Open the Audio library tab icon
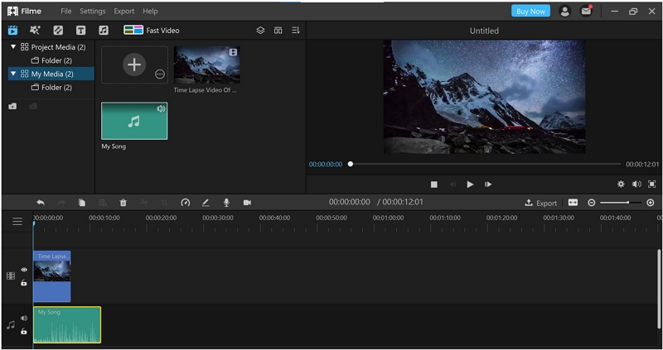Viewport: 663px width, 350px height. [x=103, y=31]
